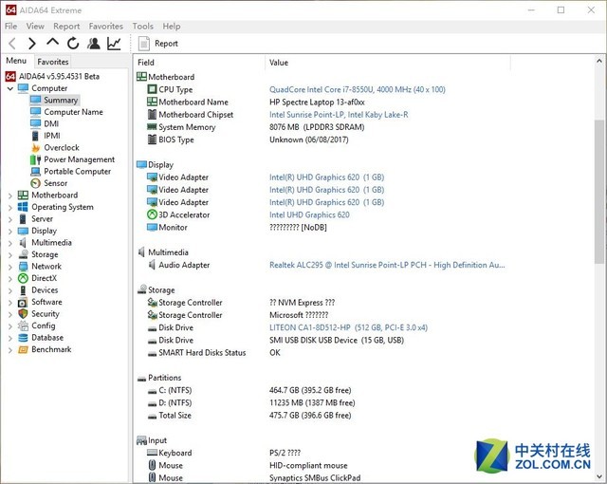Open the Favorites menu in menu bar
The width and height of the screenshot is (607, 484).
click(105, 27)
